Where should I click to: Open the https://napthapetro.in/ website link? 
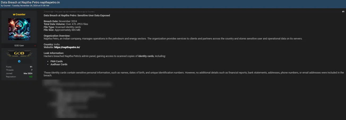point(67,47)
